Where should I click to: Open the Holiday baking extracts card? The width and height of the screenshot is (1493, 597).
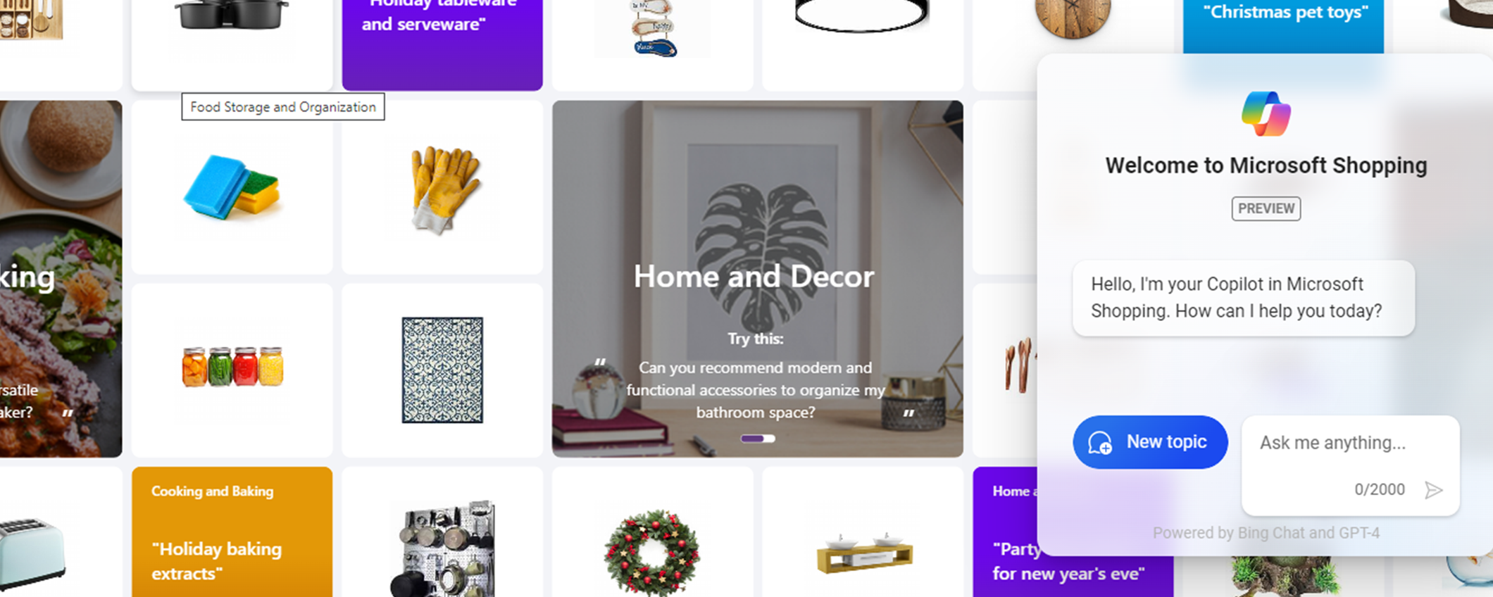click(232, 532)
